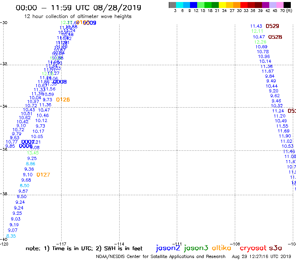This screenshot has height=260, width=296.
Task: Click the jason3 legend label
Action: click(196, 248)
